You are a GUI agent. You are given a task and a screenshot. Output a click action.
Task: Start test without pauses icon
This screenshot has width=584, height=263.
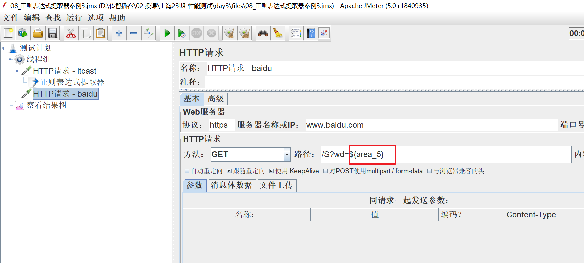pos(182,33)
